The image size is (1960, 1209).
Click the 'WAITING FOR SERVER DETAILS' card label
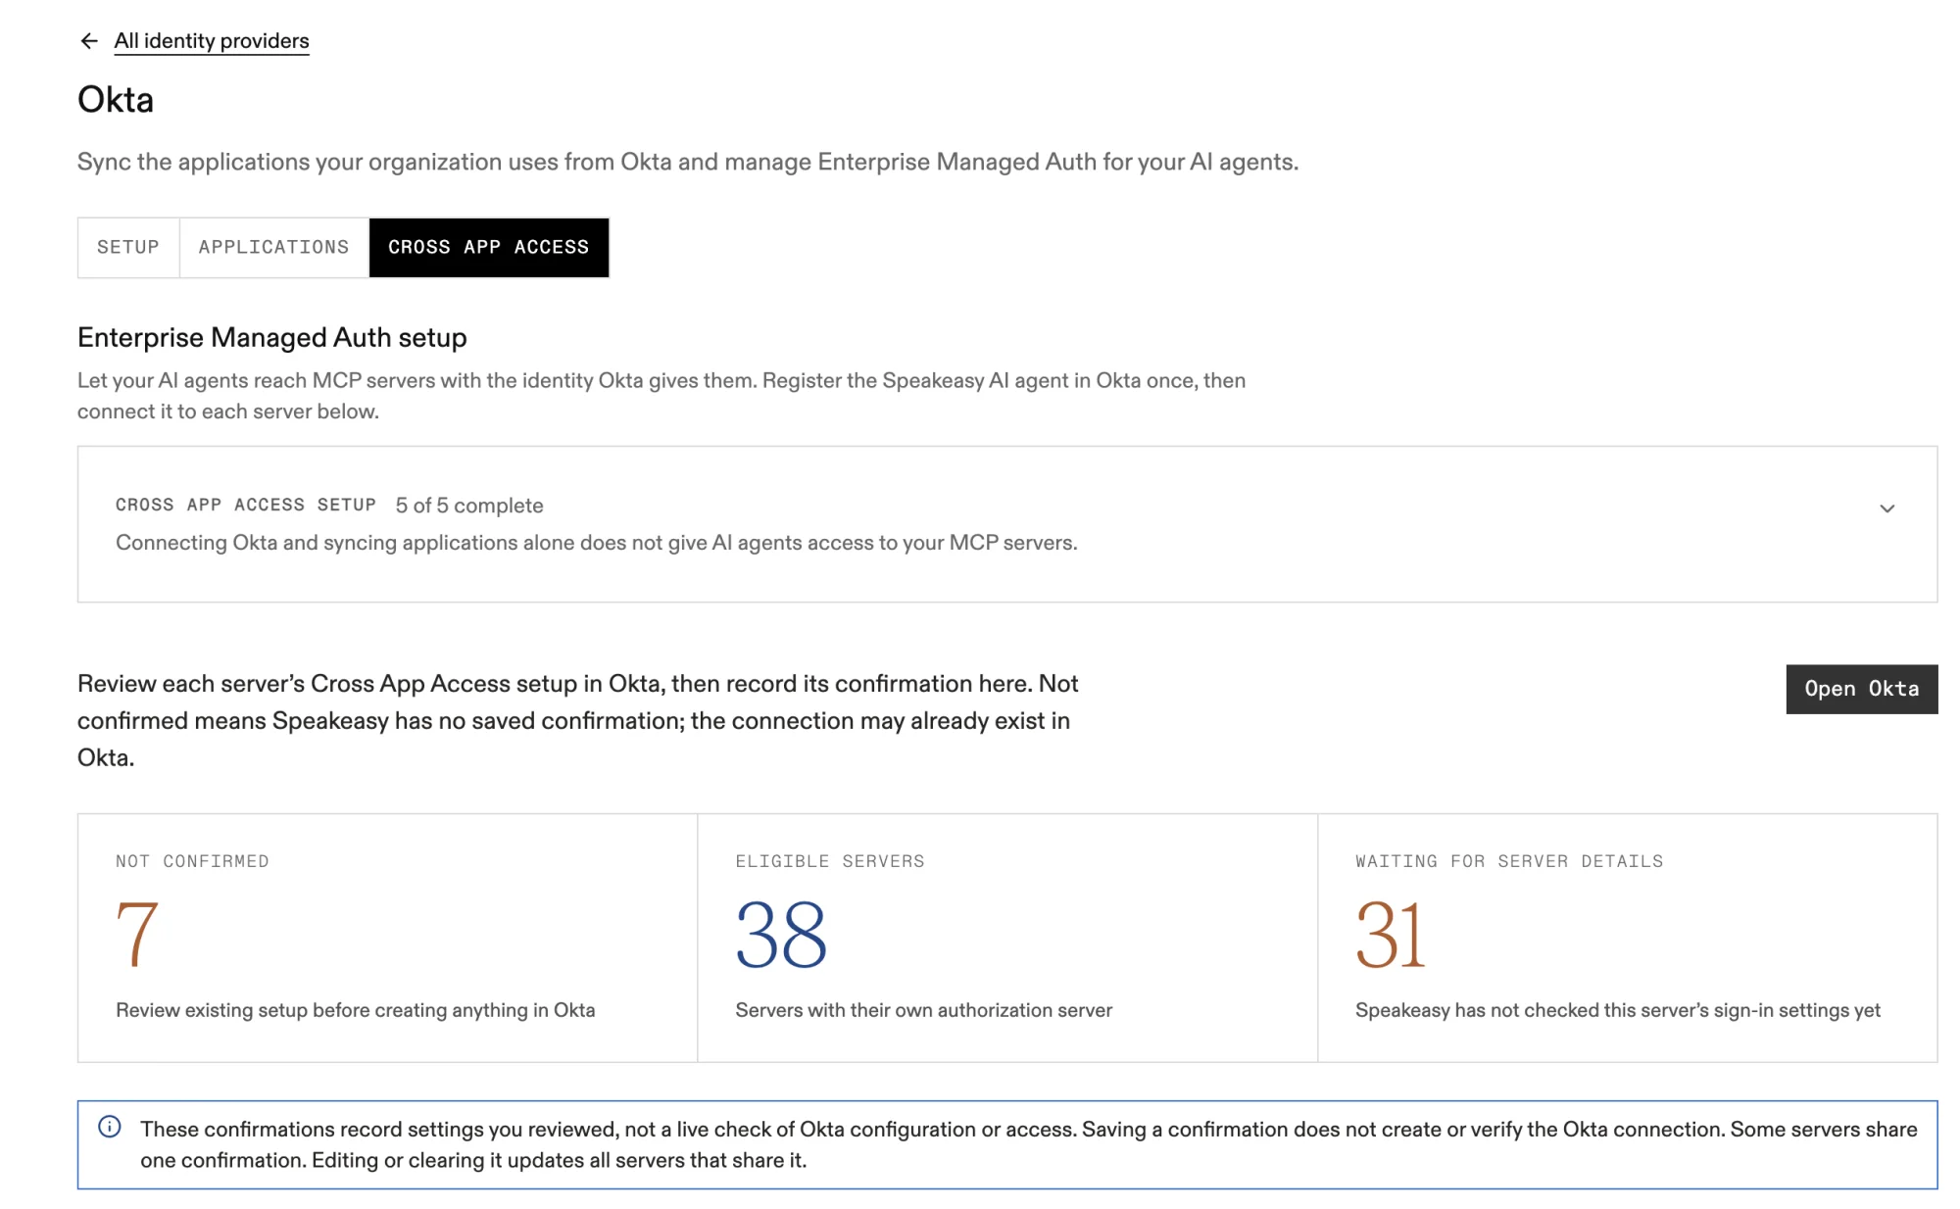pos(1509,861)
